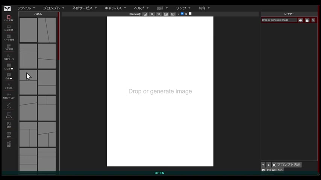The height and width of the screenshot is (180, 321).
Task: Hide the Drop or generate image layer
Action: click(301, 20)
